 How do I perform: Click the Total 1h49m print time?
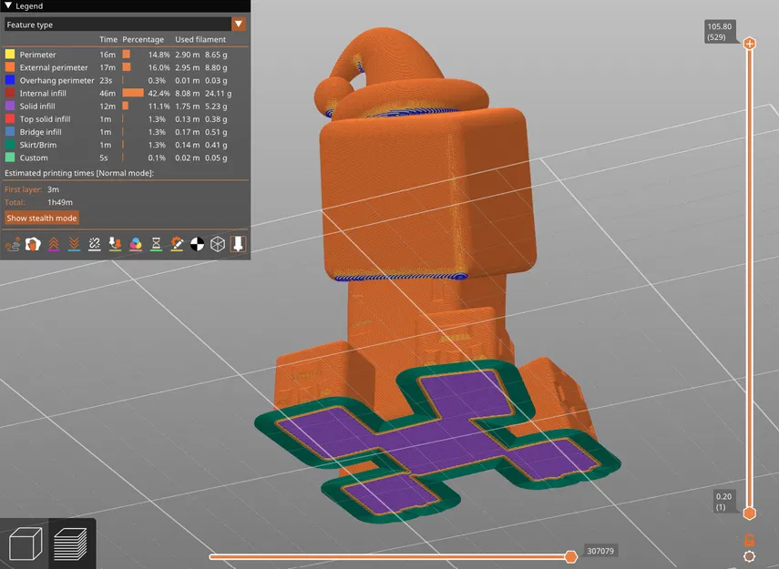pyautogui.click(x=59, y=202)
